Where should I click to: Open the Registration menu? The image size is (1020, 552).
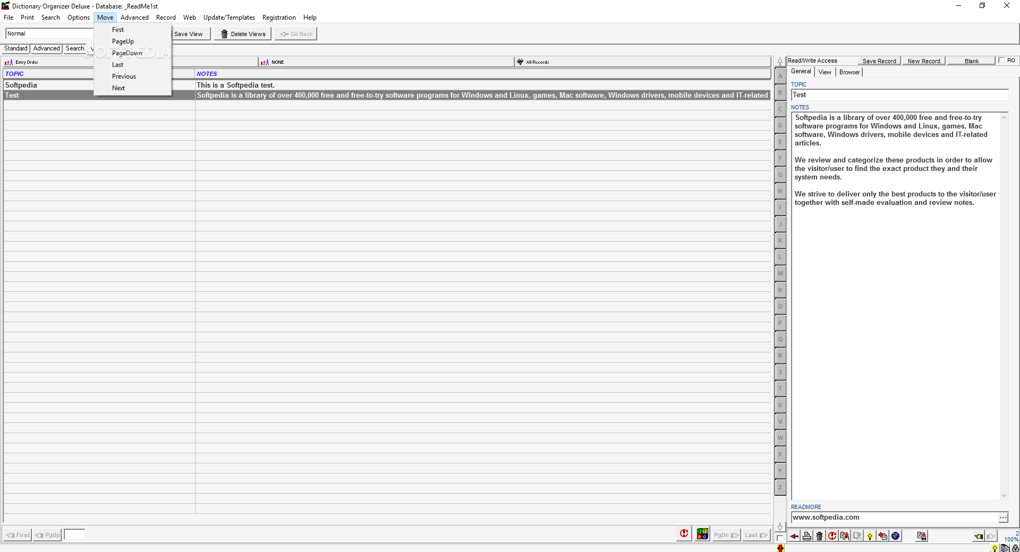pos(279,18)
